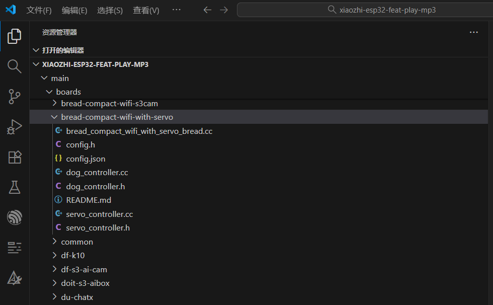Expand the df-k10 folder
The image size is (493, 305).
tap(72, 256)
